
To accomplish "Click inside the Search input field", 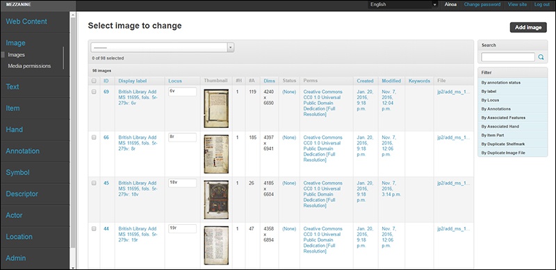I will [x=508, y=57].
